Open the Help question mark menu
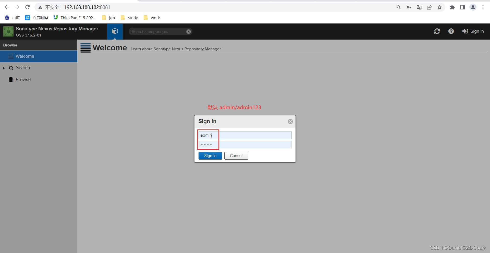490x253 pixels. tap(451, 31)
